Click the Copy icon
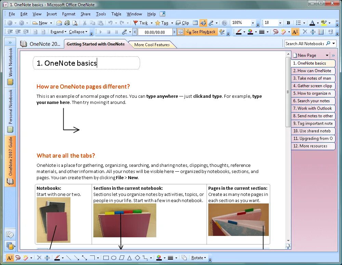Image resolution: width=342 pixels, height=265 pixels. pos(92,23)
